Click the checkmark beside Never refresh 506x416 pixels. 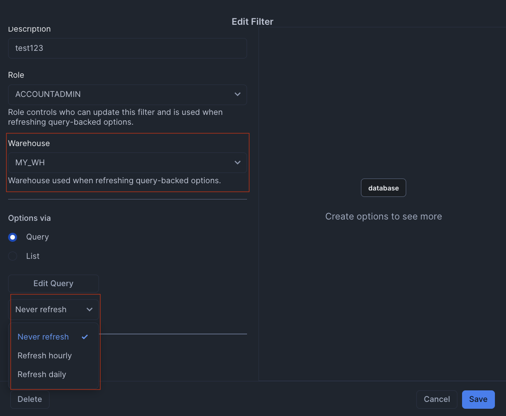(x=84, y=337)
